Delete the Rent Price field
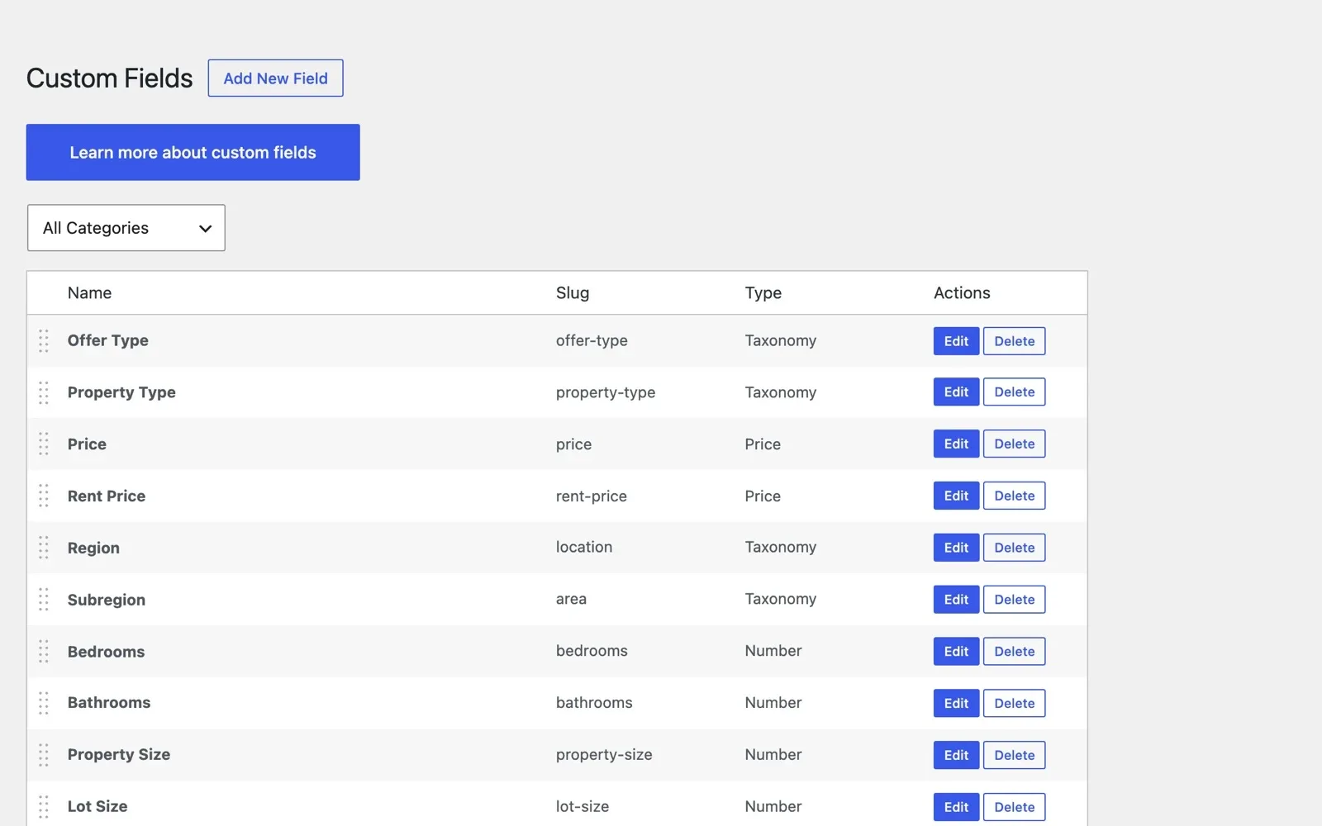Viewport: 1322px width, 826px height. tap(1014, 496)
